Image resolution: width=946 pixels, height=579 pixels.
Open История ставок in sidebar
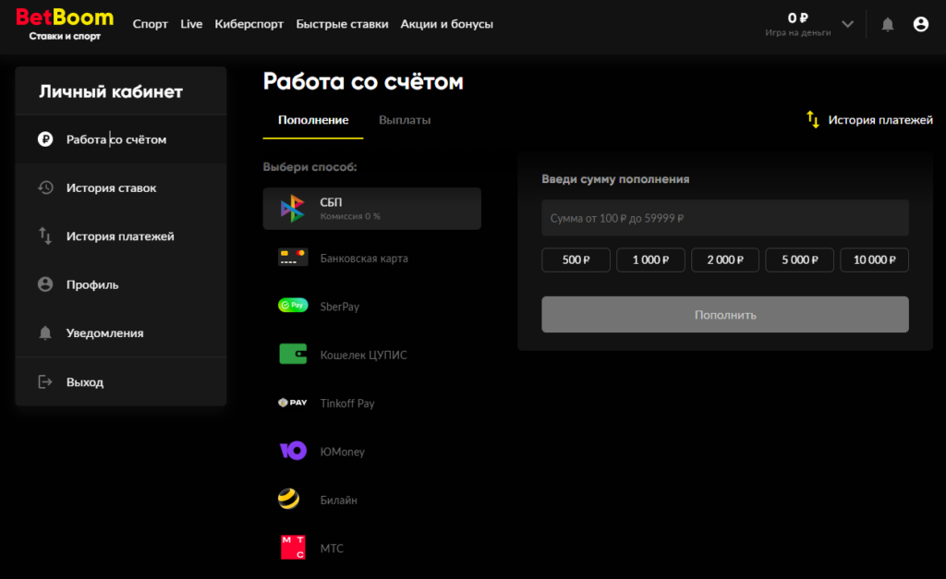coord(121,187)
